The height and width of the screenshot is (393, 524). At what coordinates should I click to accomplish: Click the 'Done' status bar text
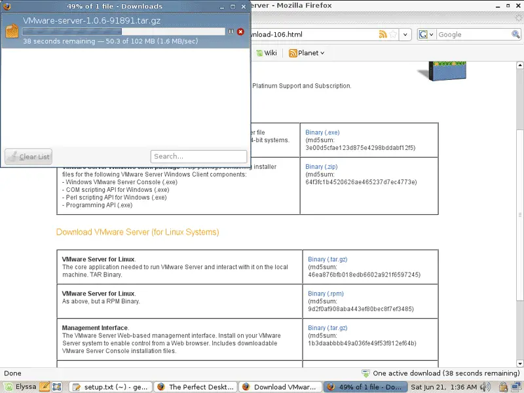coord(12,373)
